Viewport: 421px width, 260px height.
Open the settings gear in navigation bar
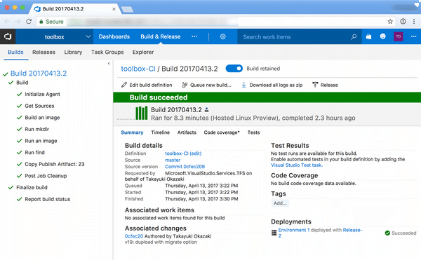click(x=223, y=36)
